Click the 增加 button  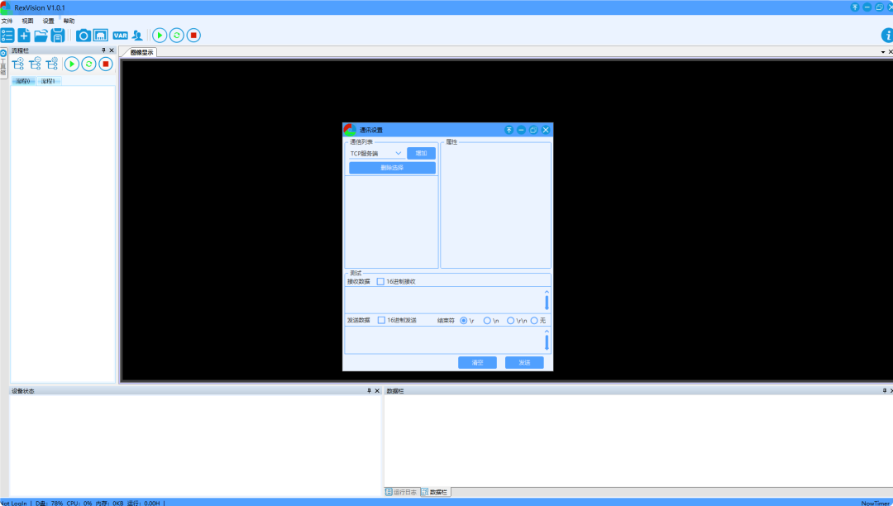[422, 153]
